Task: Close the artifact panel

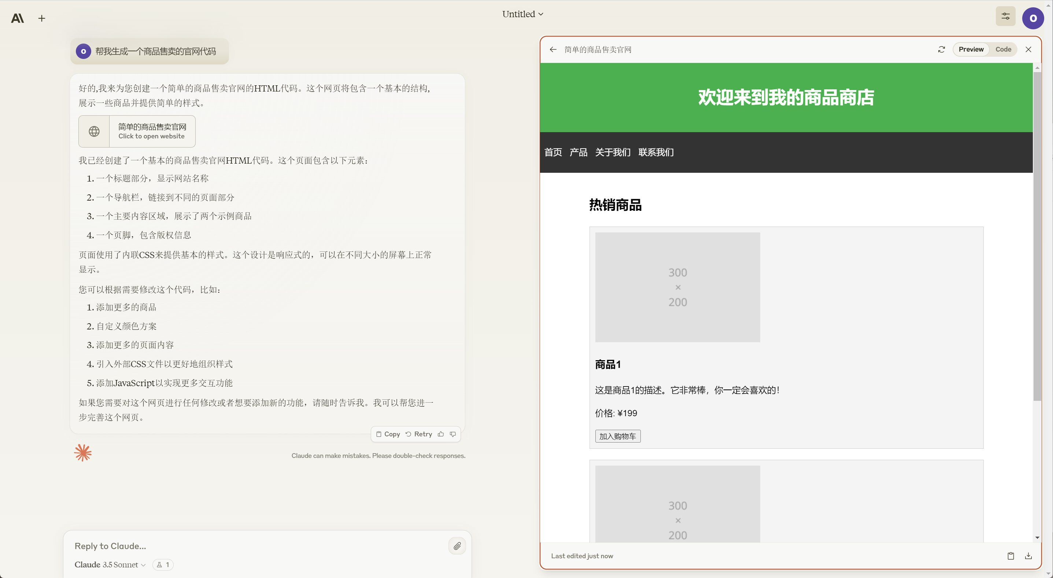Action: click(x=1028, y=49)
